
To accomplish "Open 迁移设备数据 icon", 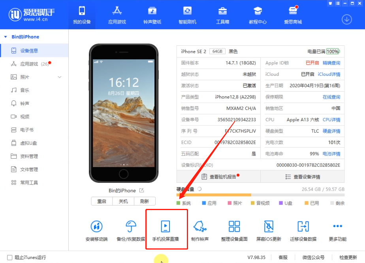I will point(303,226).
